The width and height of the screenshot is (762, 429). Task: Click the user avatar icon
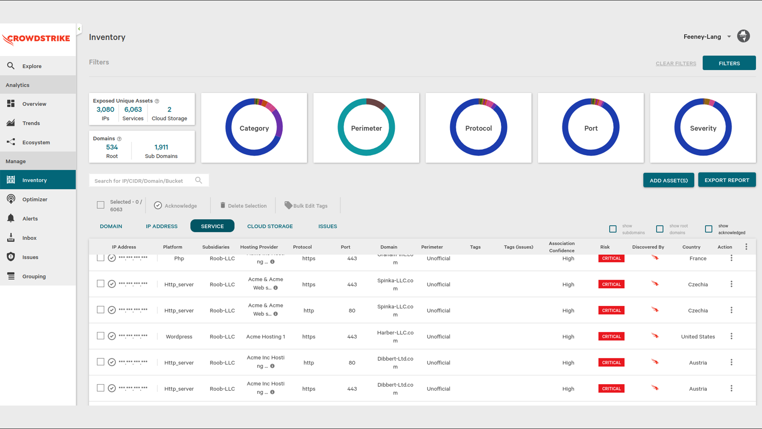pyautogui.click(x=743, y=36)
